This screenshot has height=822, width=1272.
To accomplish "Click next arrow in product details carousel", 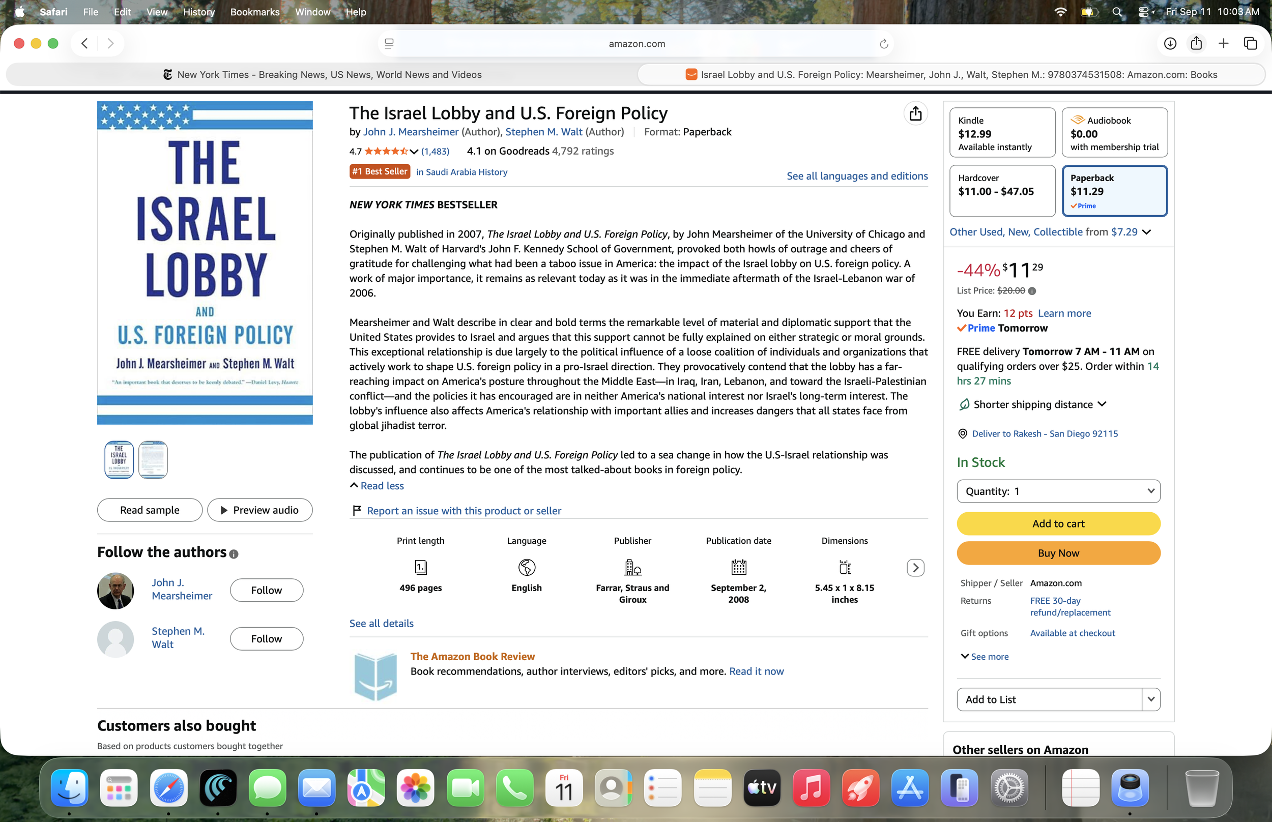I will click(915, 567).
